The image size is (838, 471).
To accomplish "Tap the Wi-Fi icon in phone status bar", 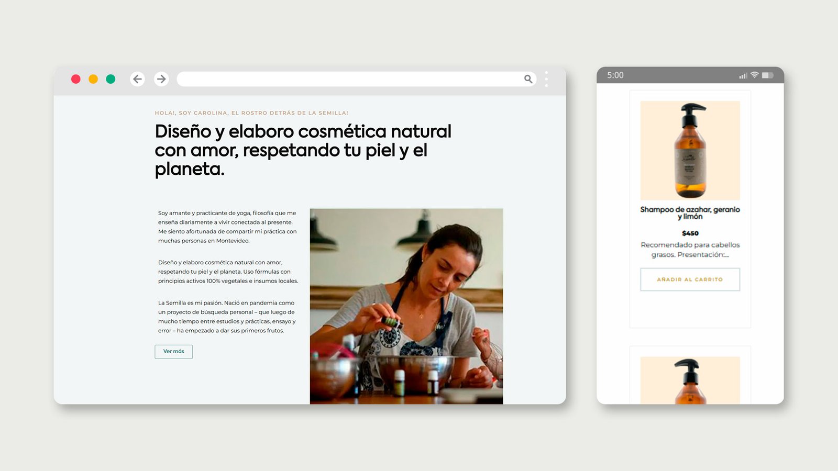I will pyautogui.click(x=754, y=75).
